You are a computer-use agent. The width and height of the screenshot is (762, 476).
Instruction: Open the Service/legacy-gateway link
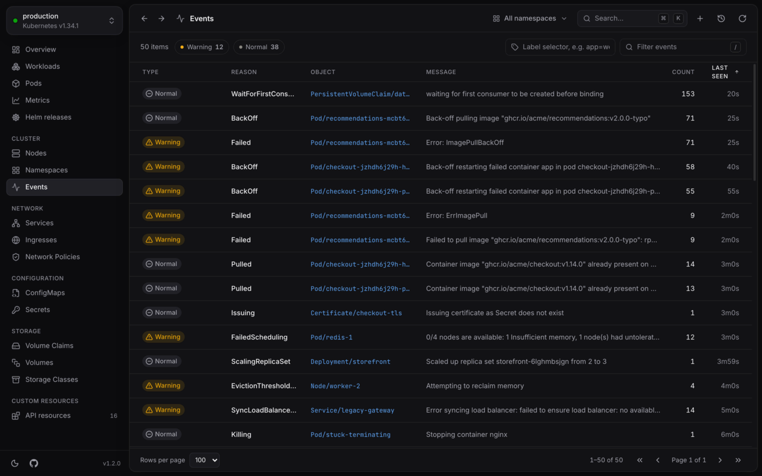pos(352,410)
